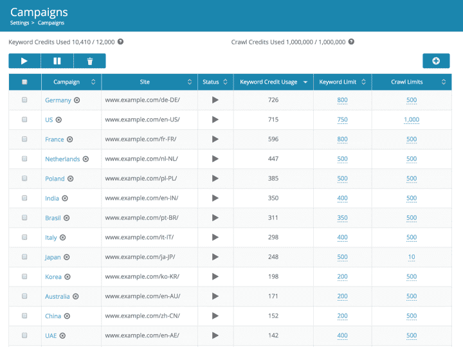The width and height of the screenshot is (463, 347).
Task: Edit the US crawl limit 1,000
Action: click(412, 120)
